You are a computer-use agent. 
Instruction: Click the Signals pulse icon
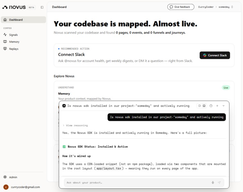(5, 35)
